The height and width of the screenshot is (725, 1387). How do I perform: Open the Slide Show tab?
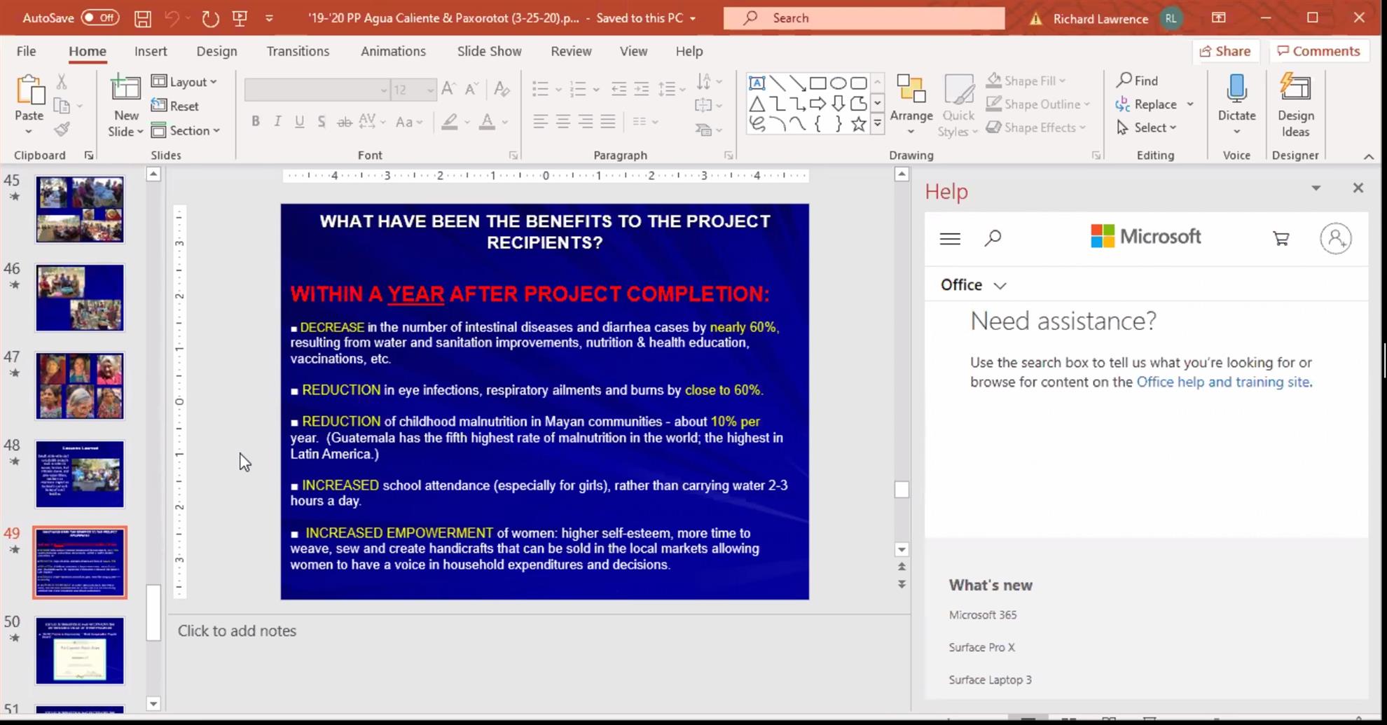coord(489,51)
